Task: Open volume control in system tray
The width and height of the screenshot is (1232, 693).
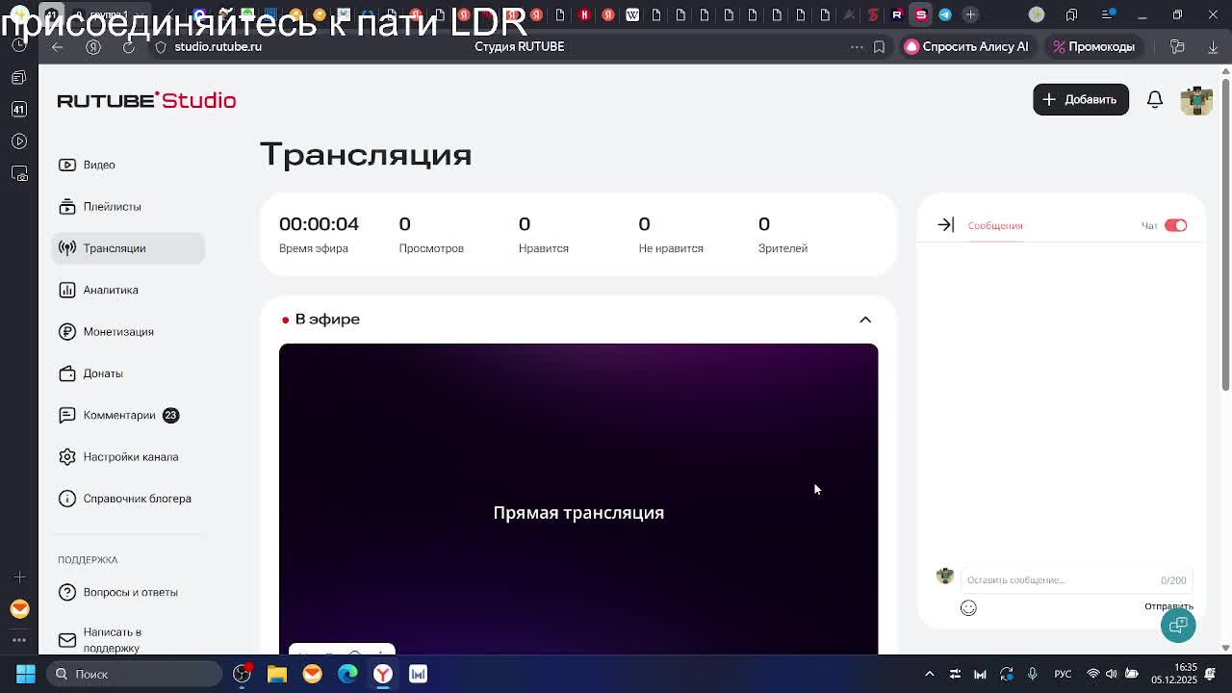Action: 1111,674
